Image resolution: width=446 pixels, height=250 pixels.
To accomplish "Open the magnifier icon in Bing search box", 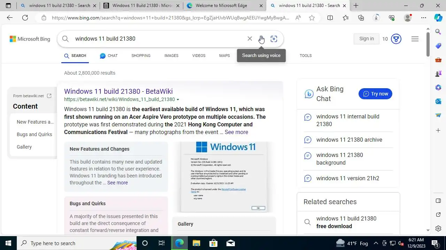I will (66, 39).
